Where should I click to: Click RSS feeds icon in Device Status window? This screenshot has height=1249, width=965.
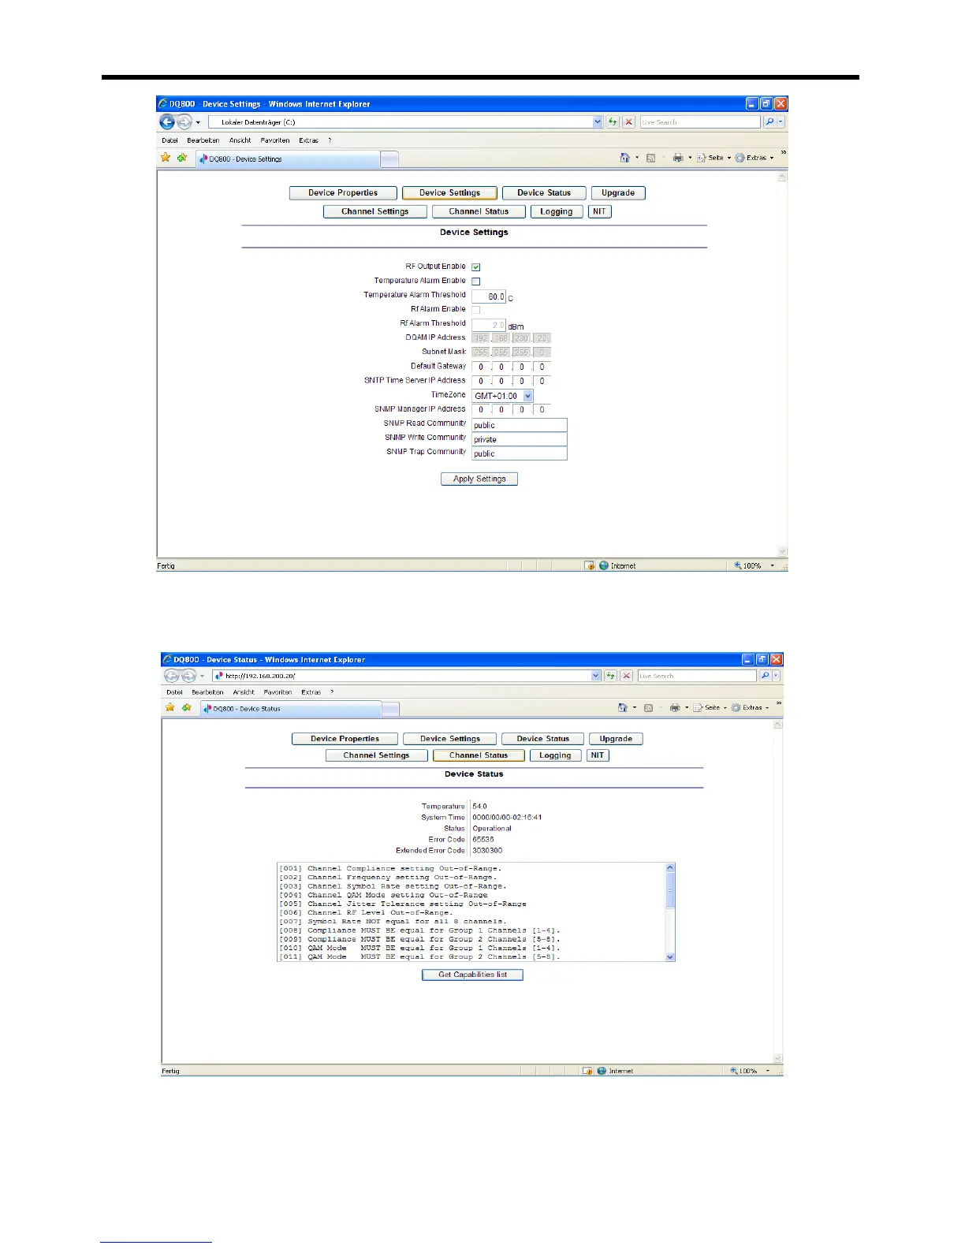(x=648, y=708)
